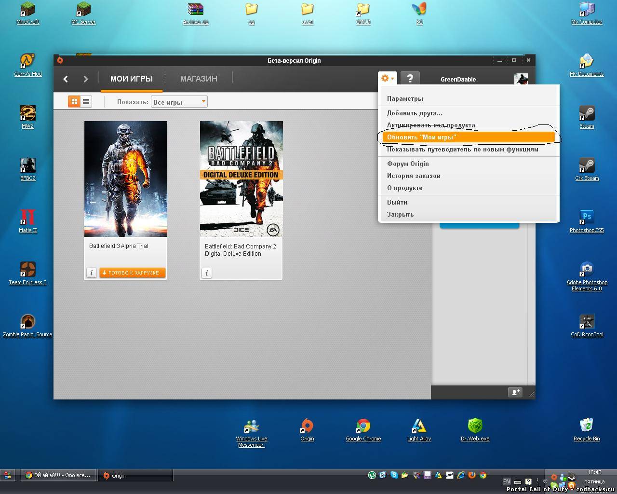Click the ГОТОВО К ЗАГРУЗКЕ download button

click(x=133, y=273)
